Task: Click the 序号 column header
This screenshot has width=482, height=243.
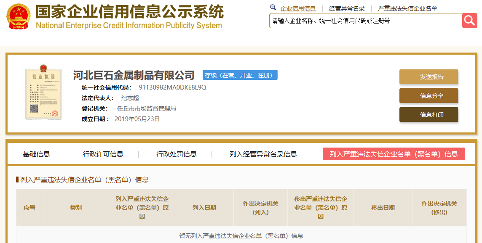Action: click(29, 208)
